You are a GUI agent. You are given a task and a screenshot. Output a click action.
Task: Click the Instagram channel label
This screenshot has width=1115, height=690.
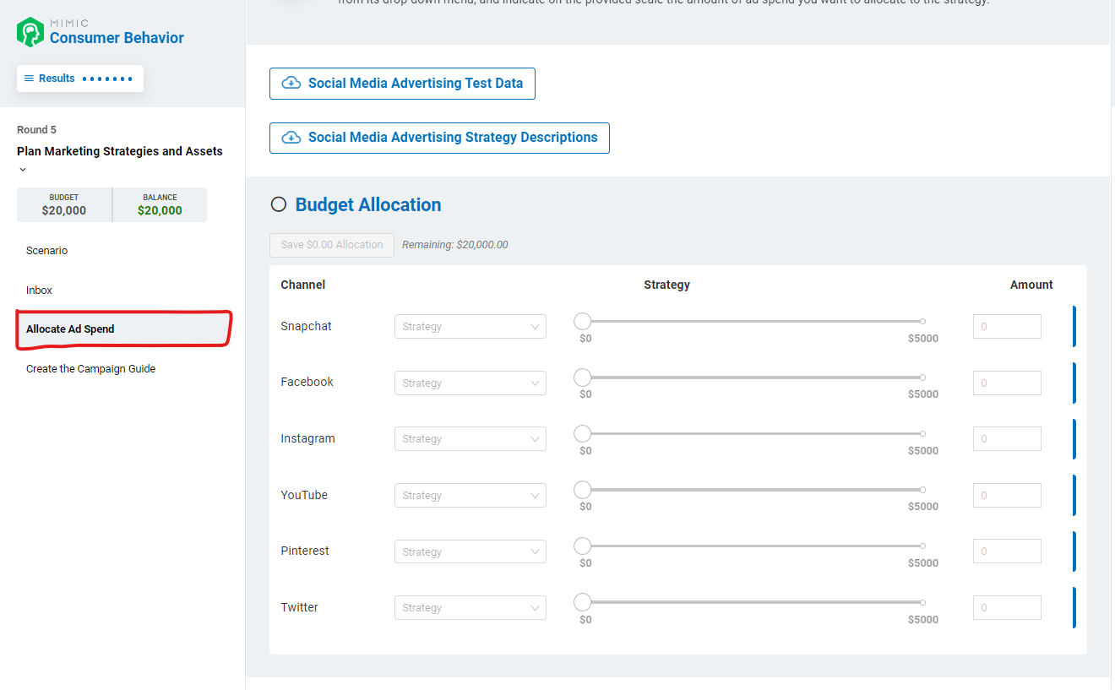click(308, 439)
